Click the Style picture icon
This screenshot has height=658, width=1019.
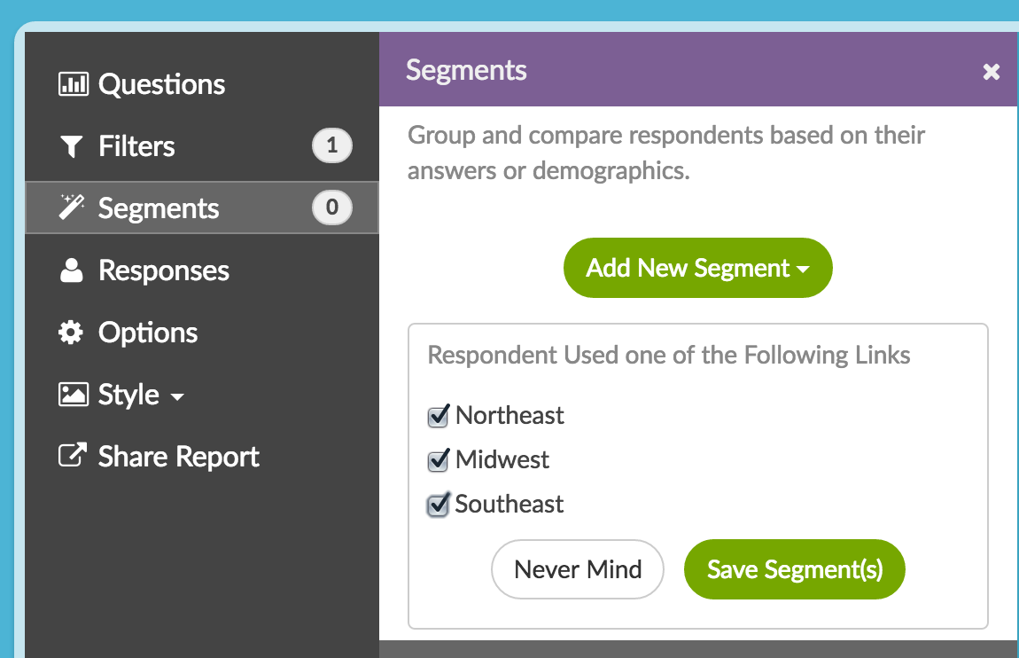(72, 395)
